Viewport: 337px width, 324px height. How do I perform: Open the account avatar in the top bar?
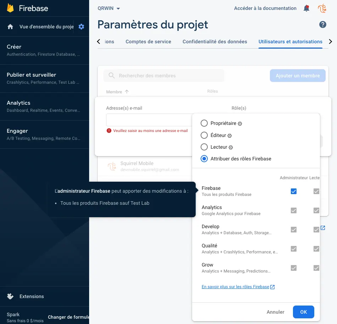(322, 9)
